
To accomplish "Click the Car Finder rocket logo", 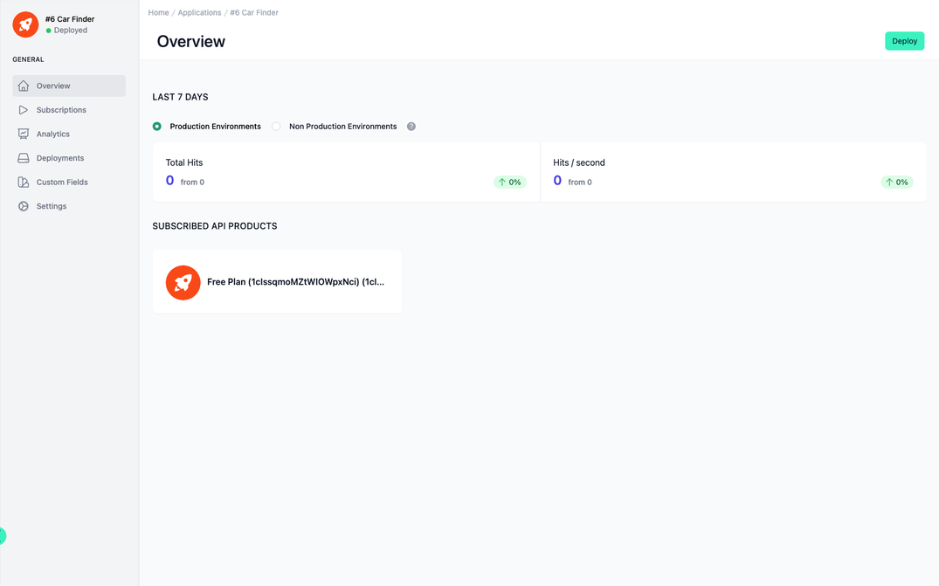I will [24, 24].
